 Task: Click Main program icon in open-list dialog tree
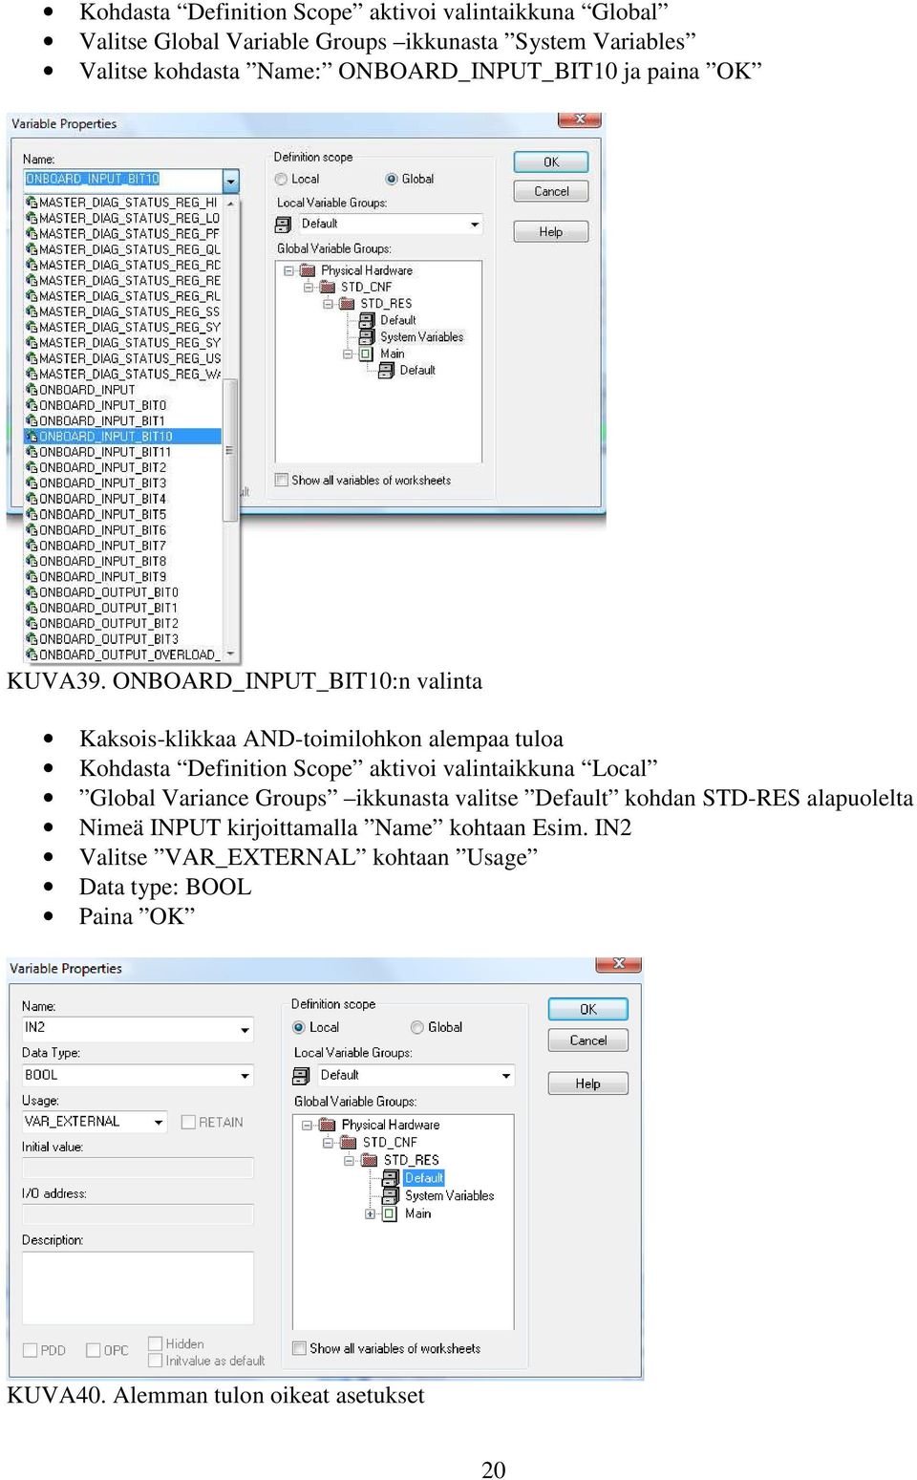point(367,354)
